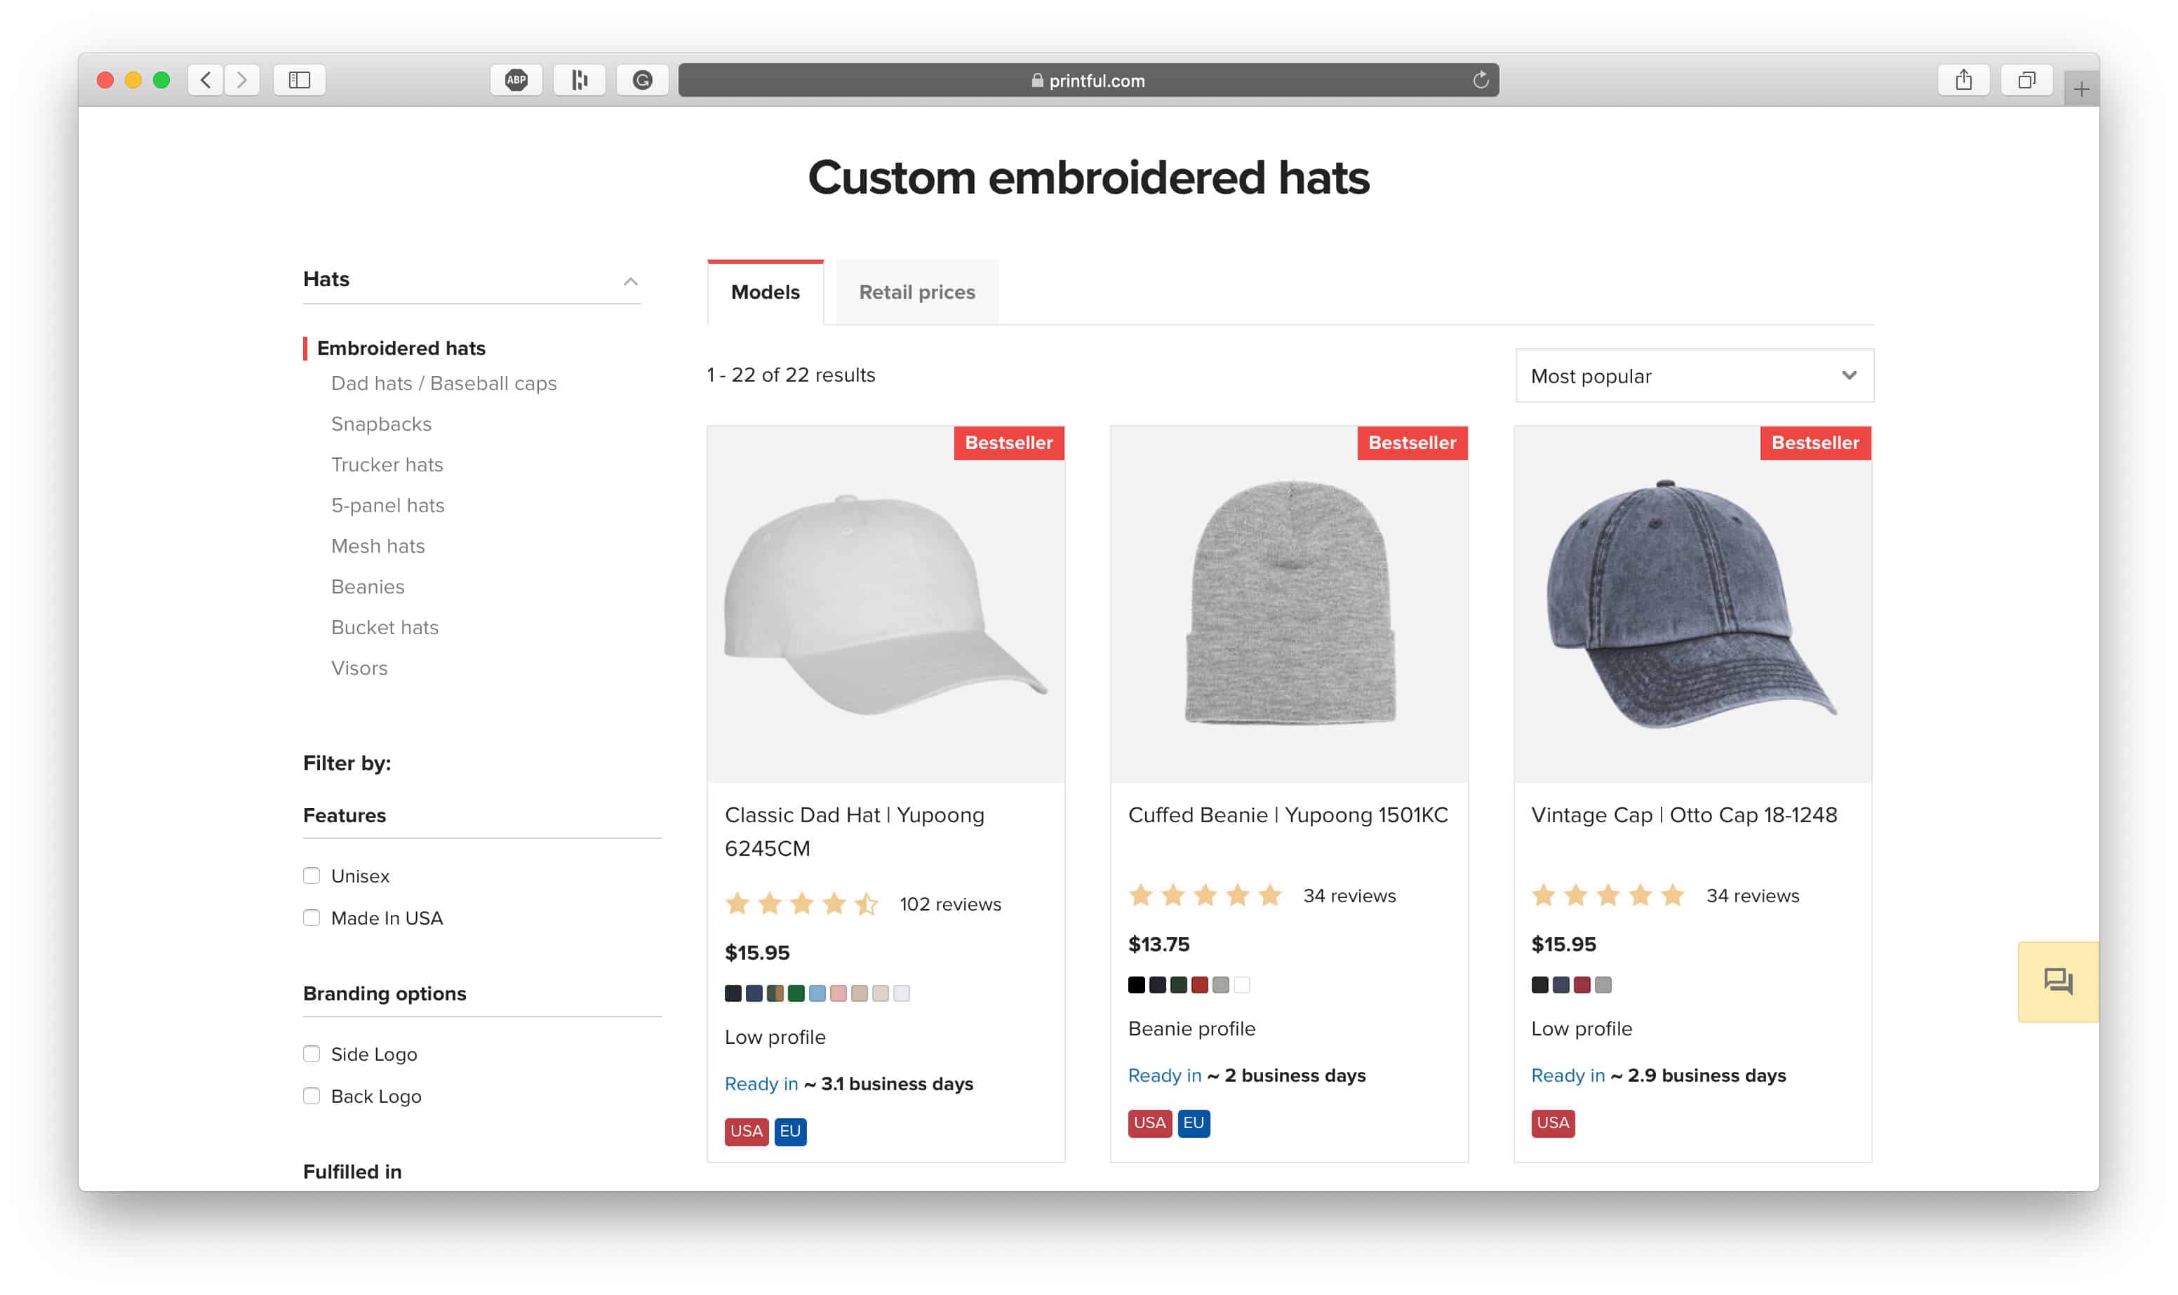Image resolution: width=2178 pixels, height=1295 pixels.
Task: Select red color swatch on Cuffed Beanie
Action: 1200,985
